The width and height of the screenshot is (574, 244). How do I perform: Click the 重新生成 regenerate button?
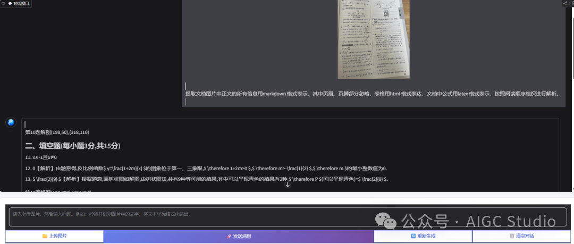click(423, 237)
